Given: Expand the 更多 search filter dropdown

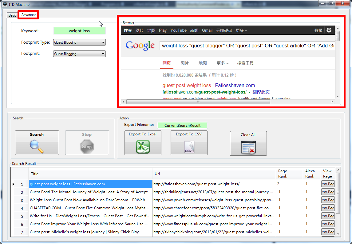Looking at the screenshot, I should point(223,63).
